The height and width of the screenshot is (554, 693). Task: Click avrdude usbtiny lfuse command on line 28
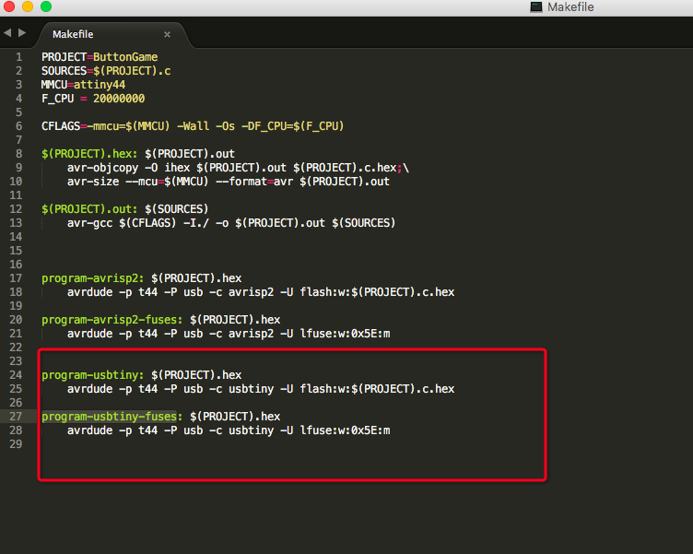click(x=229, y=430)
